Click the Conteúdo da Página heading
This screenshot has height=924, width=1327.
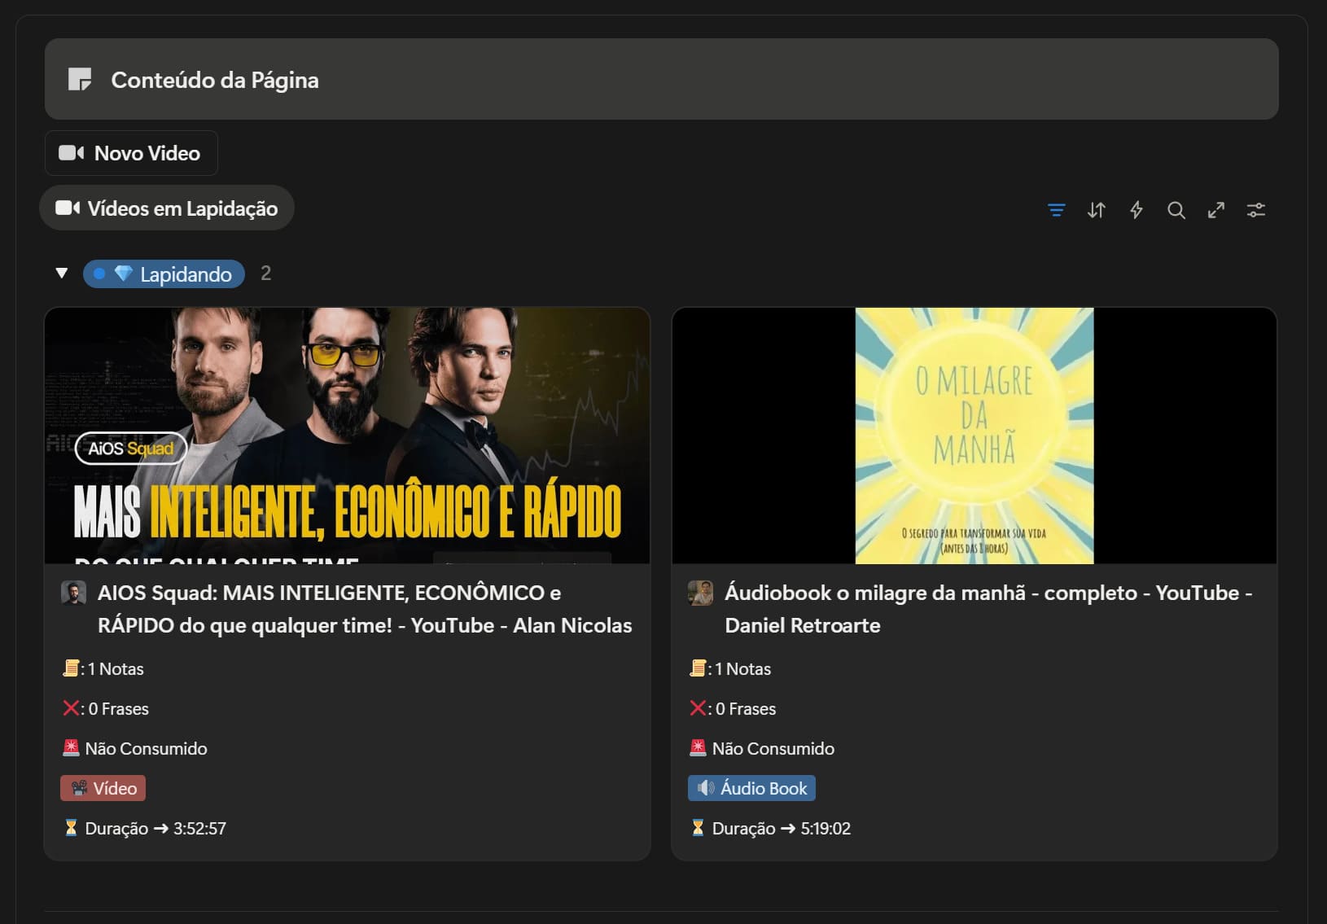[215, 80]
